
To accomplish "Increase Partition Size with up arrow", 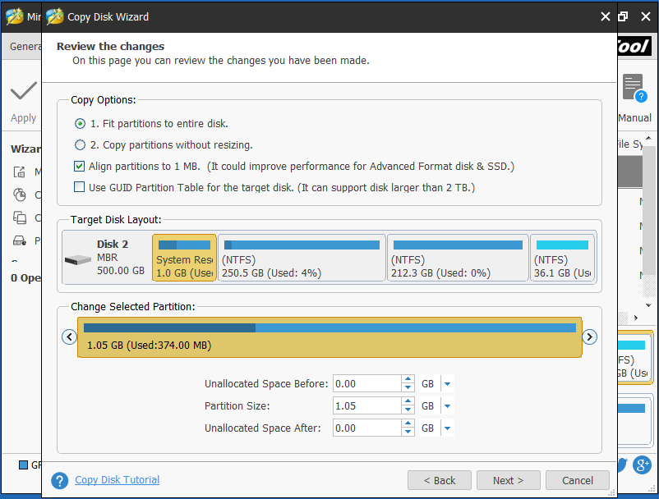I will click(x=408, y=401).
